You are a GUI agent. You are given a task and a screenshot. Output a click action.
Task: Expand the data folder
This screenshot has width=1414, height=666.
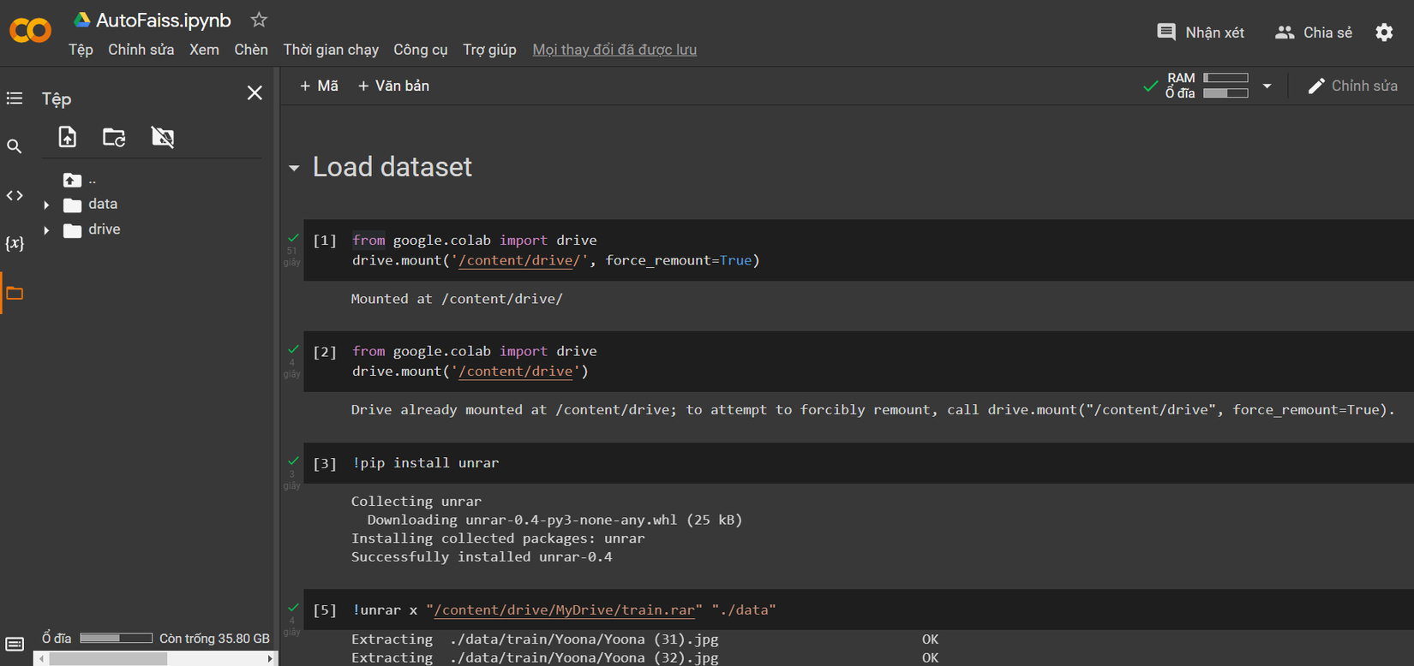click(46, 205)
